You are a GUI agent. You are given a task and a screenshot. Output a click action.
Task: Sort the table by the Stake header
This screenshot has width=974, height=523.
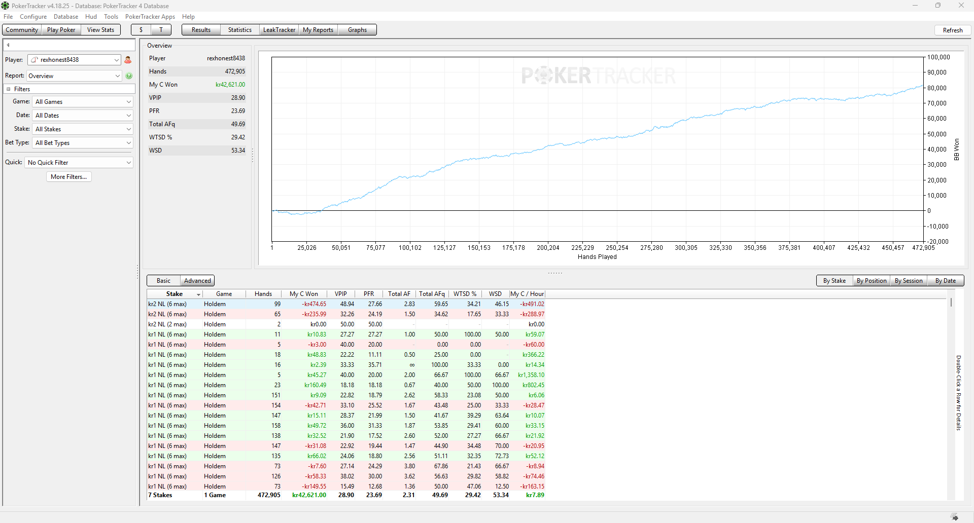click(x=175, y=294)
